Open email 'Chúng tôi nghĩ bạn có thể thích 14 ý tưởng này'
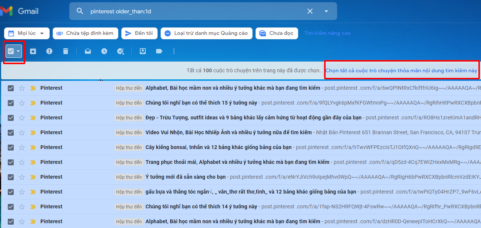The height and width of the screenshot is (228, 481). click(x=201, y=206)
